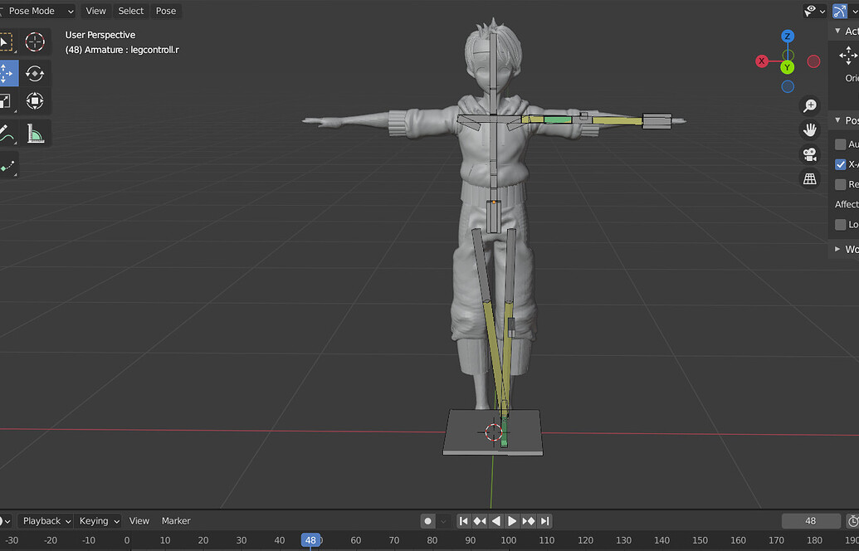Click the hand pan-view button
Viewport: 859px width, 551px height.
pyautogui.click(x=810, y=129)
